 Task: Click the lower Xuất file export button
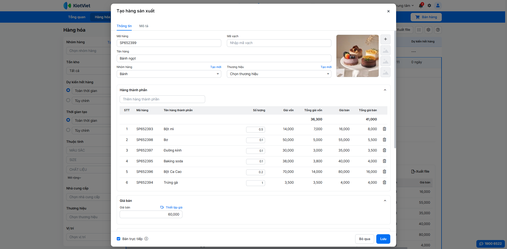point(420,172)
